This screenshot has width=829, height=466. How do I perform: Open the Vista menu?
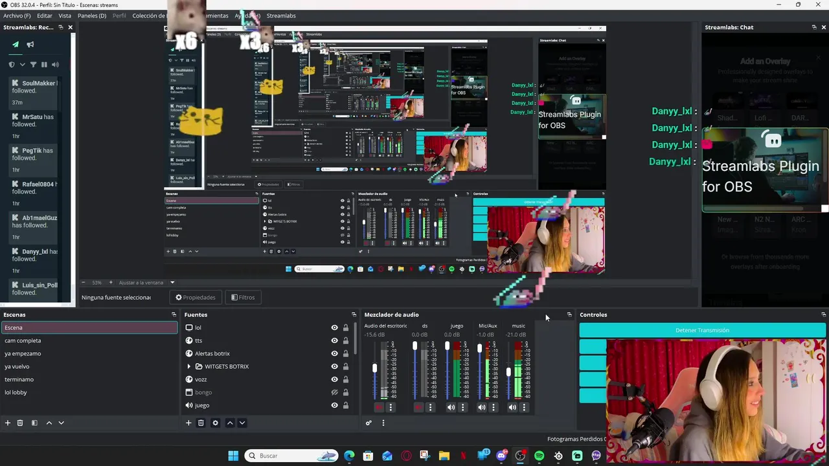pos(65,16)
